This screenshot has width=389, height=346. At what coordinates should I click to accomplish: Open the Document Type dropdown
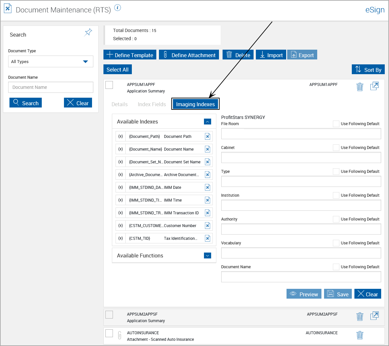(51, 61)
